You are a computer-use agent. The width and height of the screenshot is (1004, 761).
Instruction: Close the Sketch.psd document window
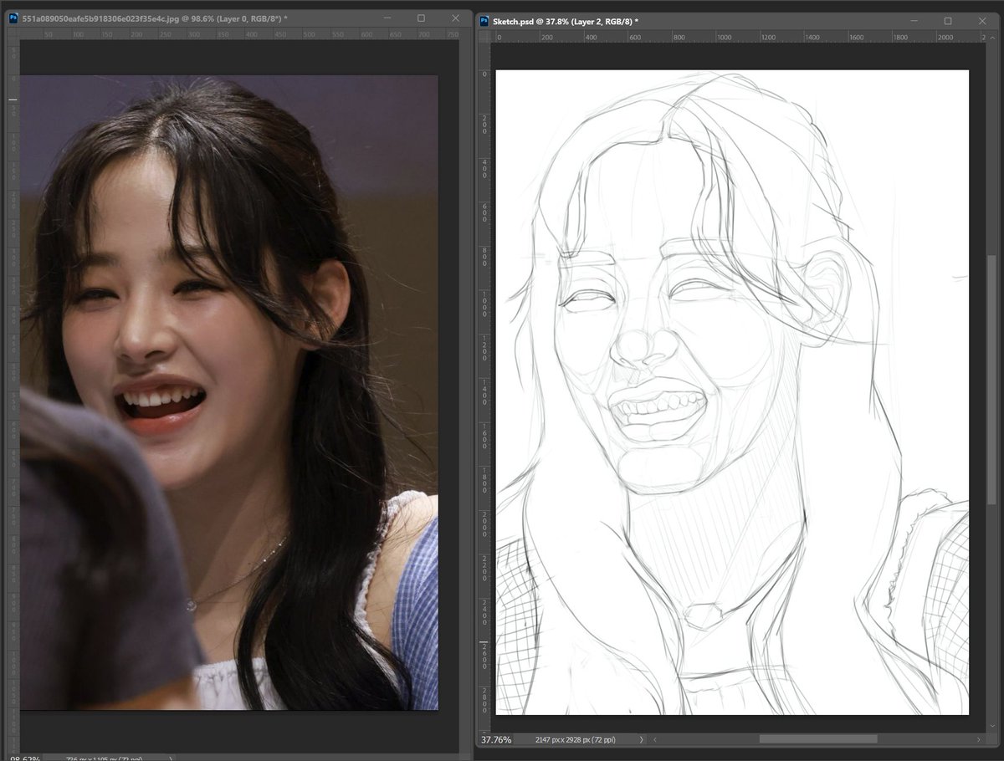pyautogui.click(x=982, y=20)
